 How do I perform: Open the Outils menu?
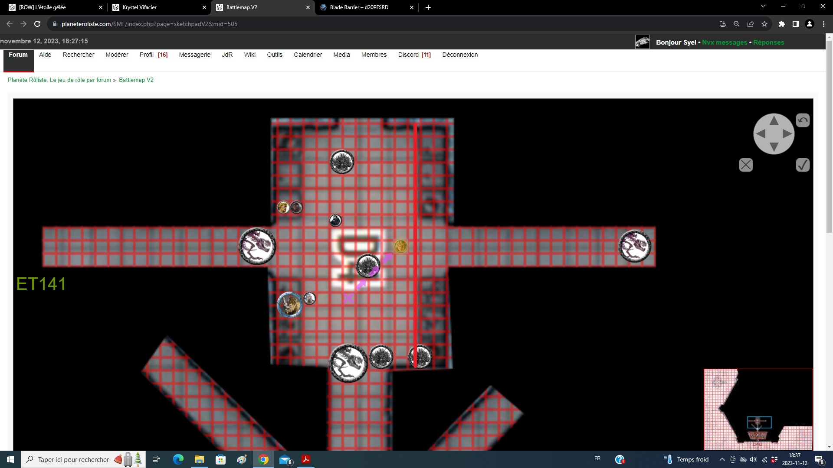coord(274,55)
